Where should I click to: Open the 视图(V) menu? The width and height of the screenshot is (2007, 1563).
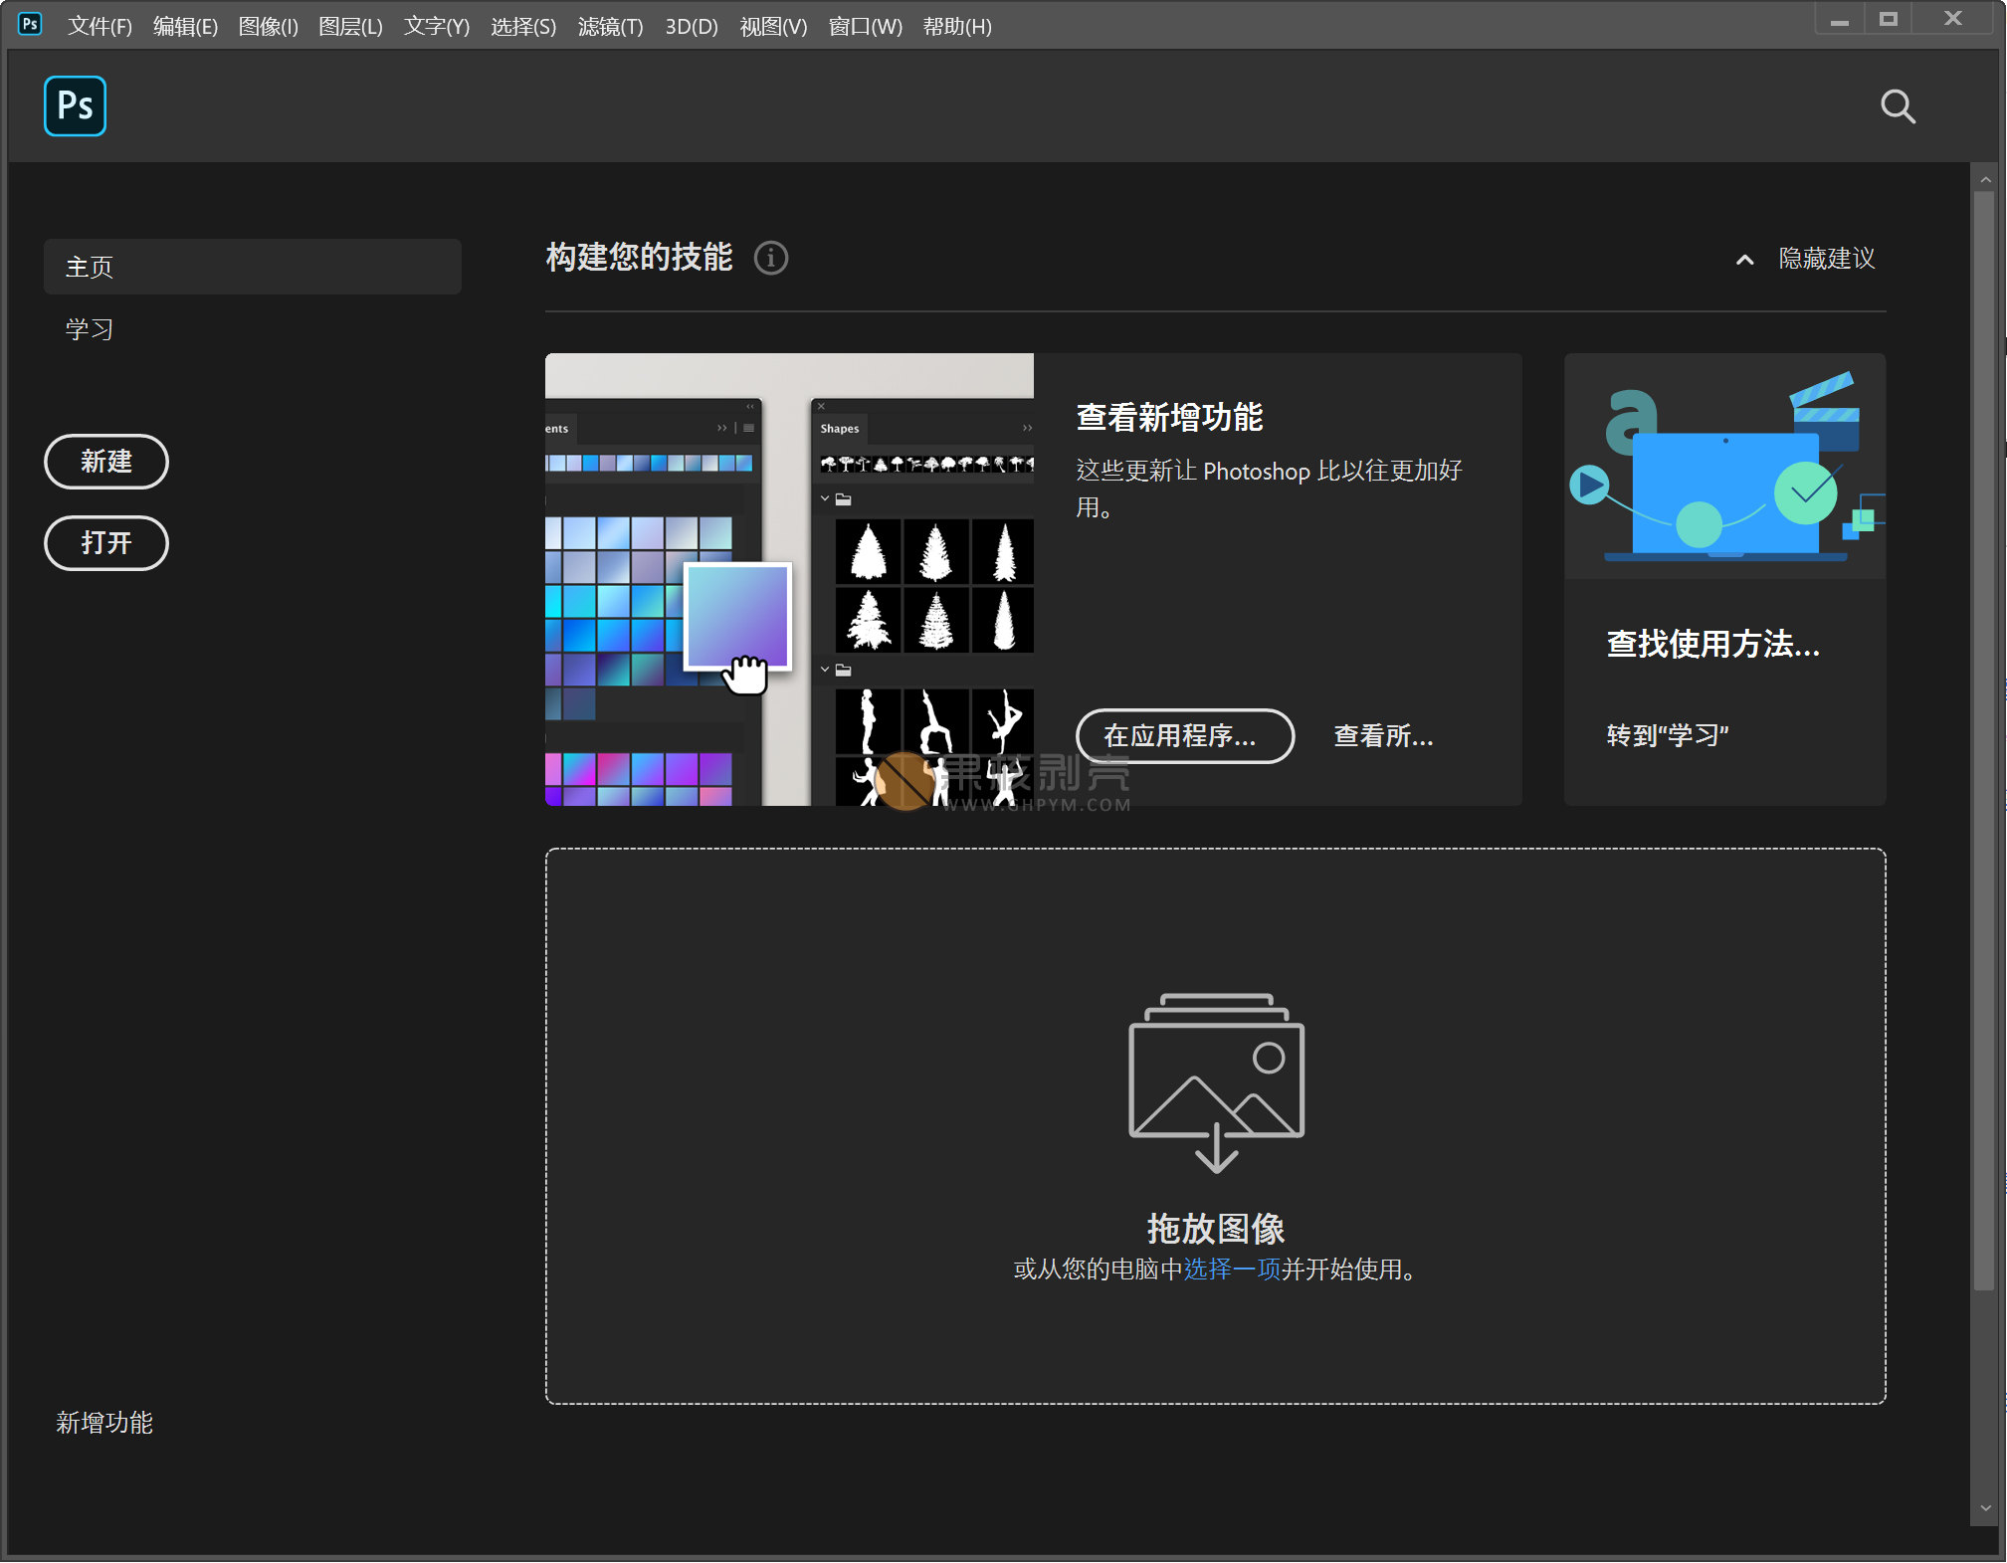pos(773,26)
